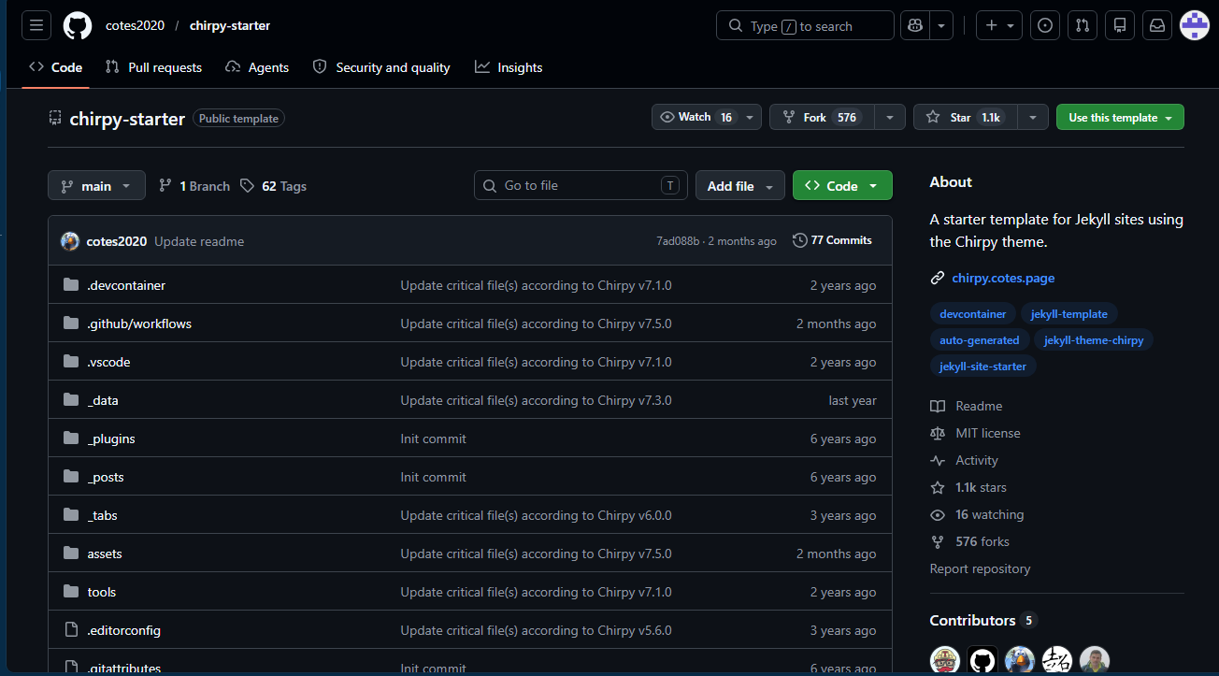Open the .github/workflows folder
Screen dimensions: 1219x676
click(139, 324)
